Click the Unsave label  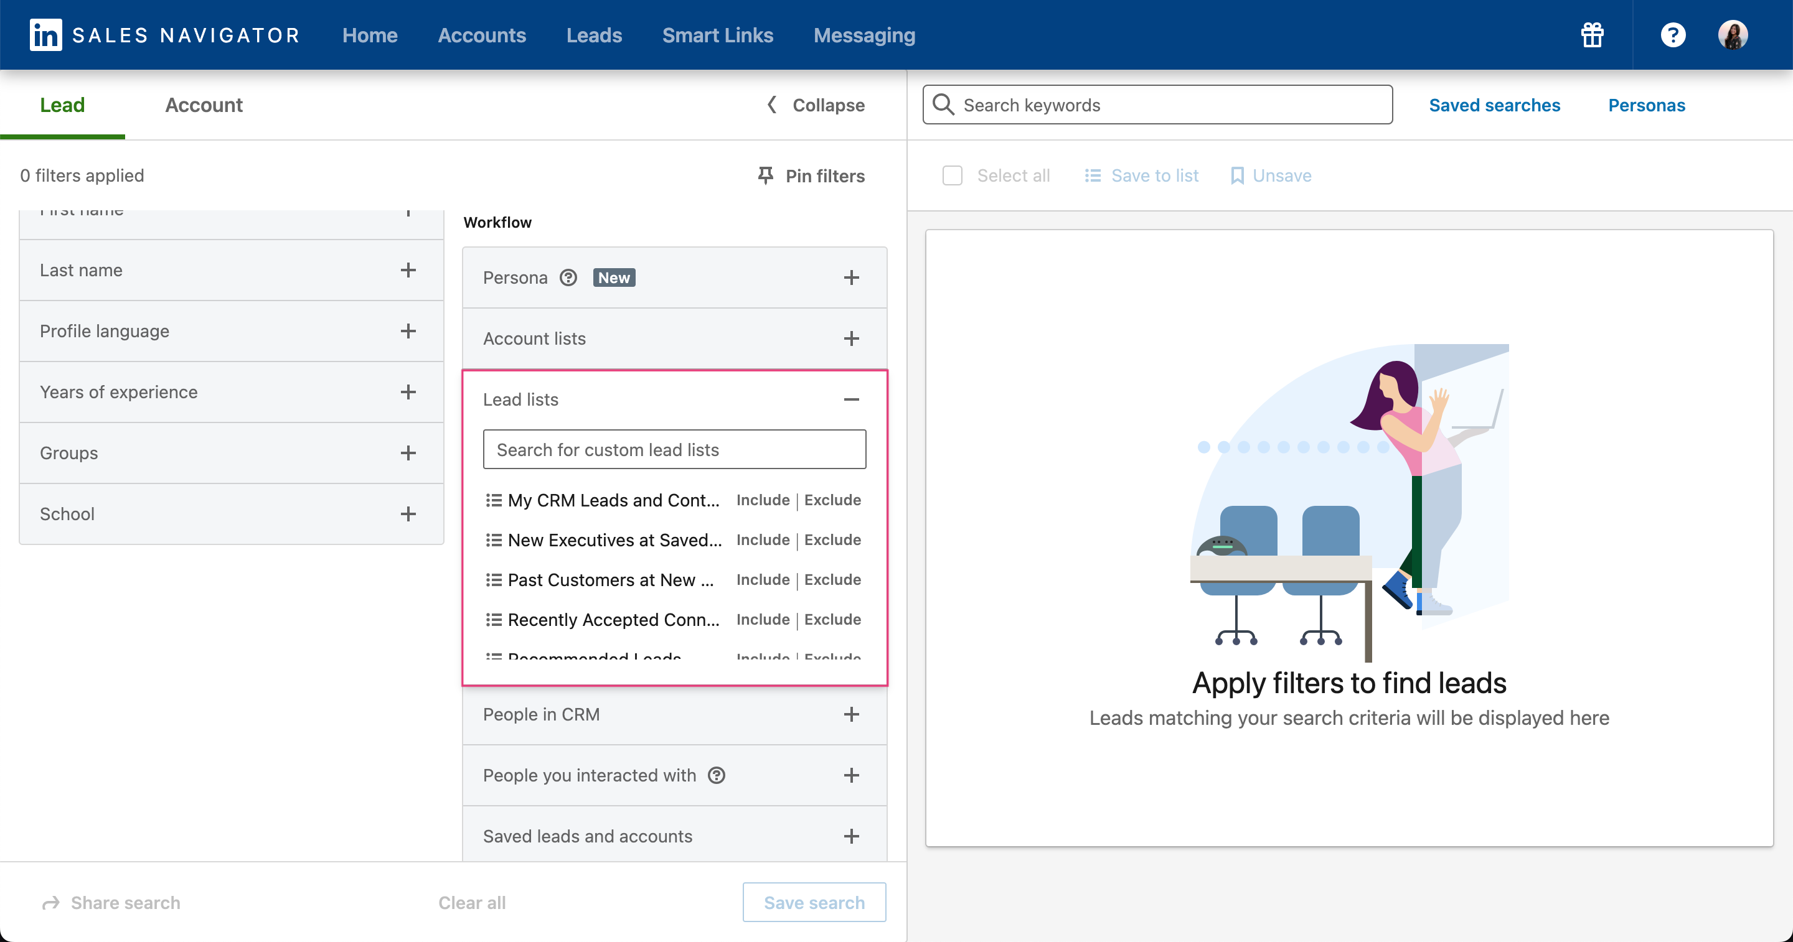click(x=1282, y=175)
